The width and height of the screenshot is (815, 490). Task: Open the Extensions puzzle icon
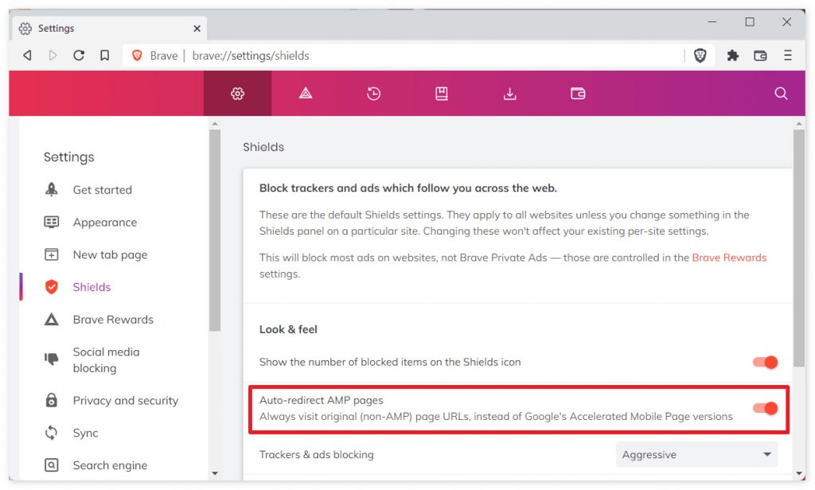(x=733, y=56)
